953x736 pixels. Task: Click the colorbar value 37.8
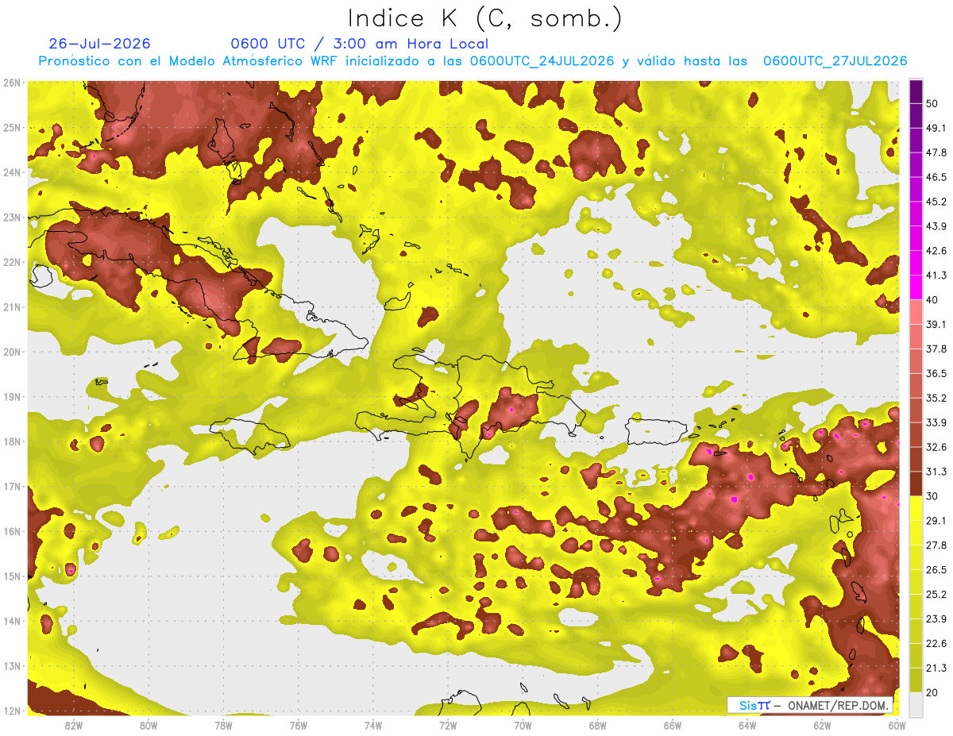(936, 349)
